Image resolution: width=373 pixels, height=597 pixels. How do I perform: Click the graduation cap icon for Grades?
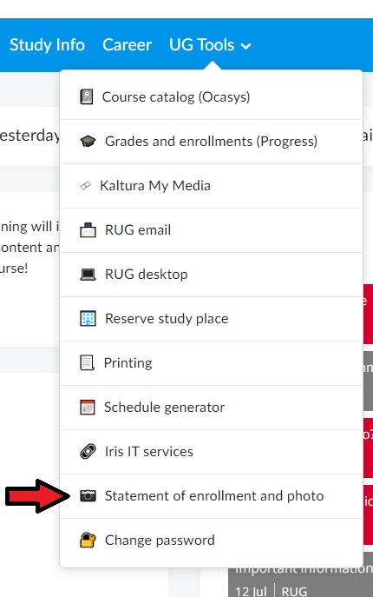pos(88,142)
